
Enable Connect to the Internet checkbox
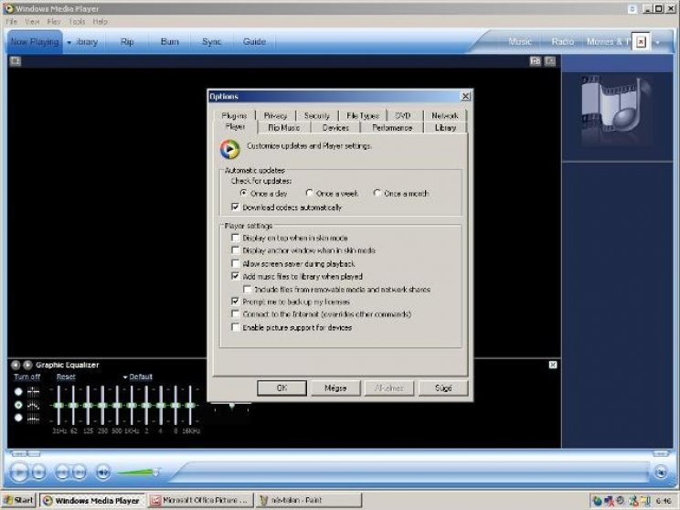click(236, 313)
